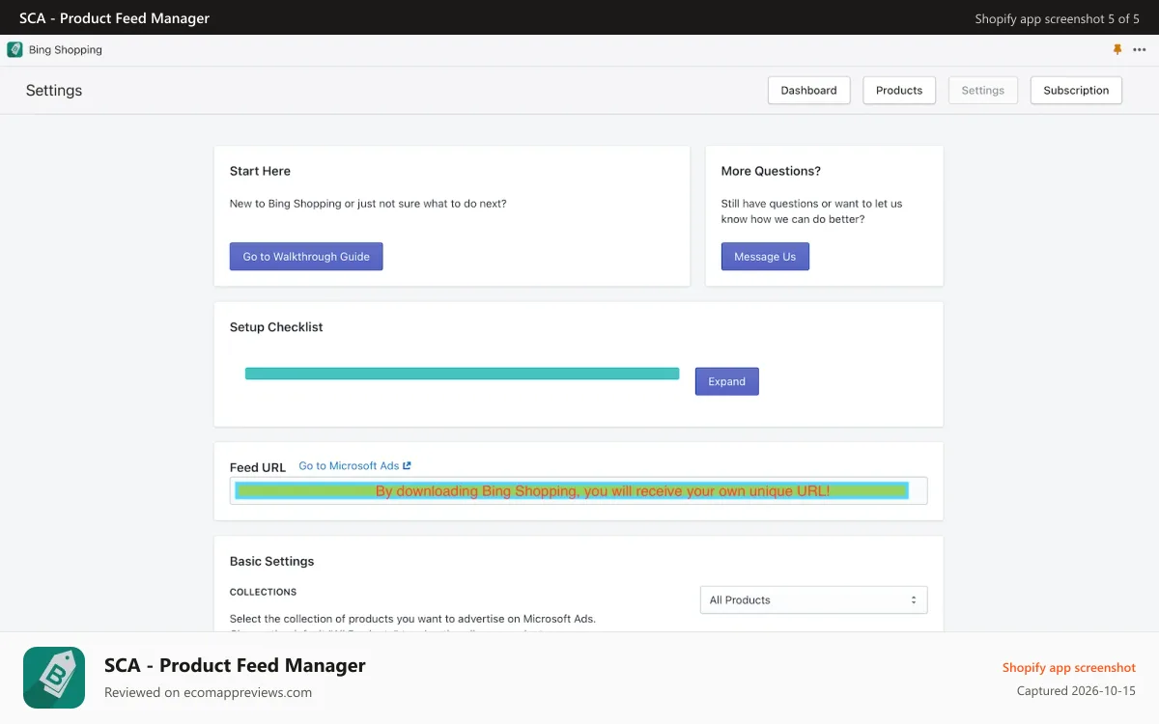
Task: Click 'New to Bing Shopping' description text
Action: pyautogui.click(x=368, y=204)
